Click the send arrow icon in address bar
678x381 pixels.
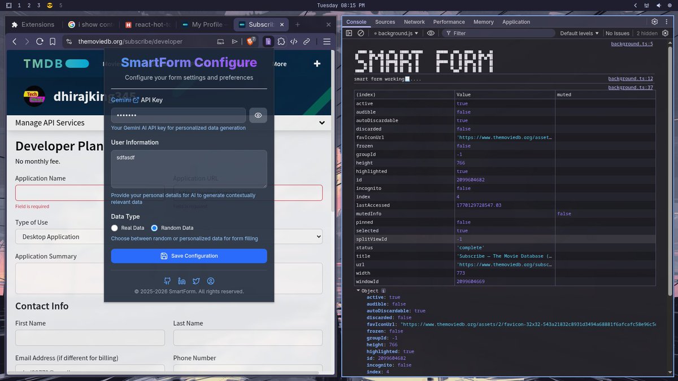[235, 41]
